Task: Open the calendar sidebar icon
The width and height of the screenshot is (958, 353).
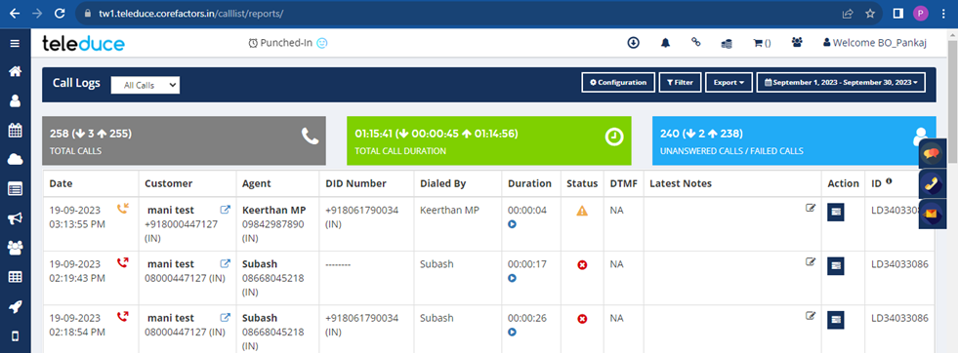Action: (x=15, y=130)
